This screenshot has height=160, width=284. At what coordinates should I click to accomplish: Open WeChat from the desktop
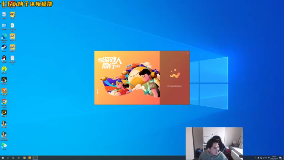[x=4, y=146]
